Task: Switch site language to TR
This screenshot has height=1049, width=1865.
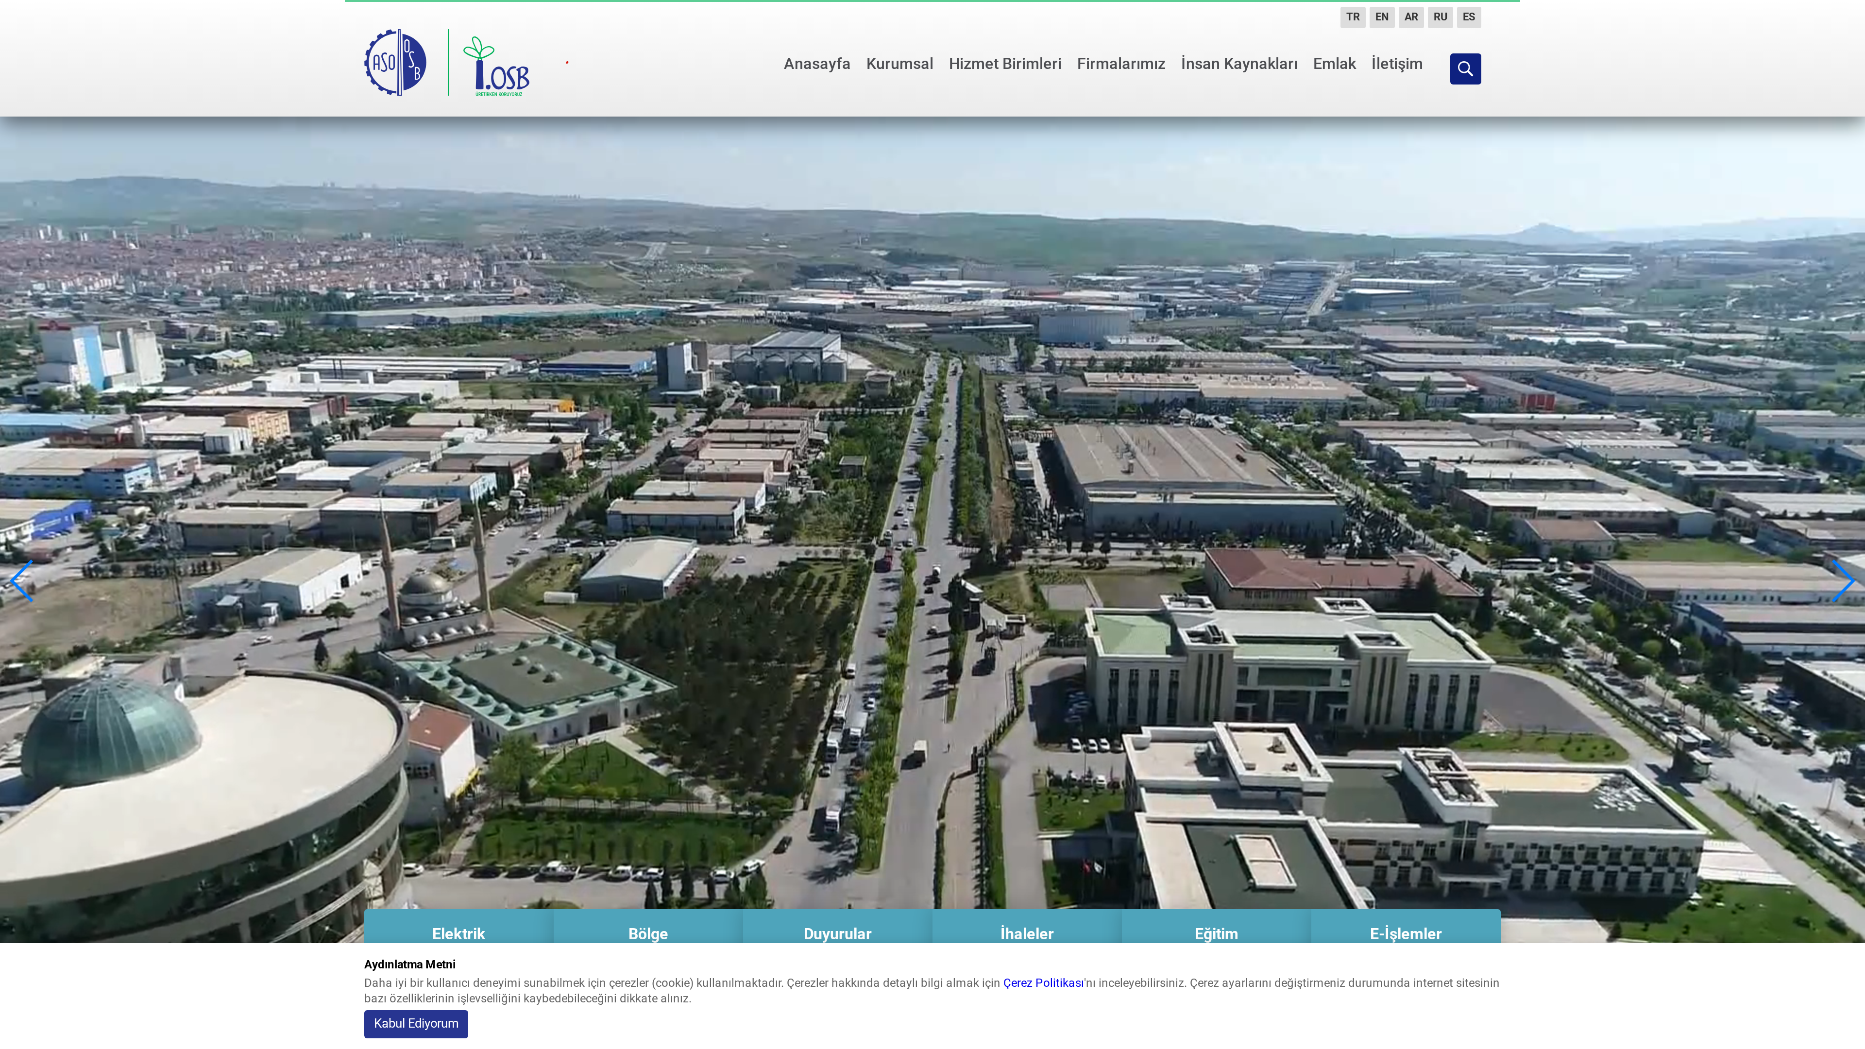Action: pyautogui.click(x=1353, y=17)
